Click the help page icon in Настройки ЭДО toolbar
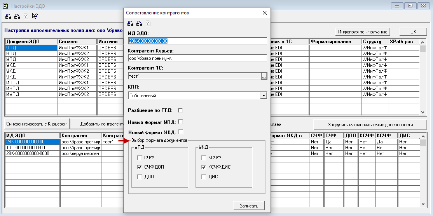Screen dimensions: 433x216 [26, 16]
